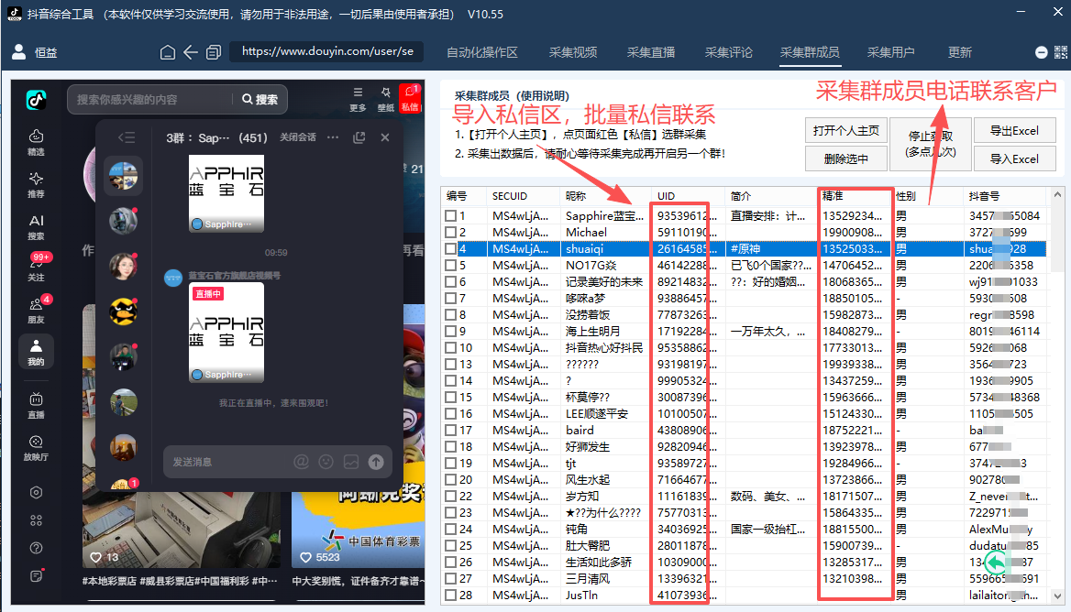The image size is (1071, 612).
Task: Open 放映厅 in Douyin sidebar
Action: point(36,448)
